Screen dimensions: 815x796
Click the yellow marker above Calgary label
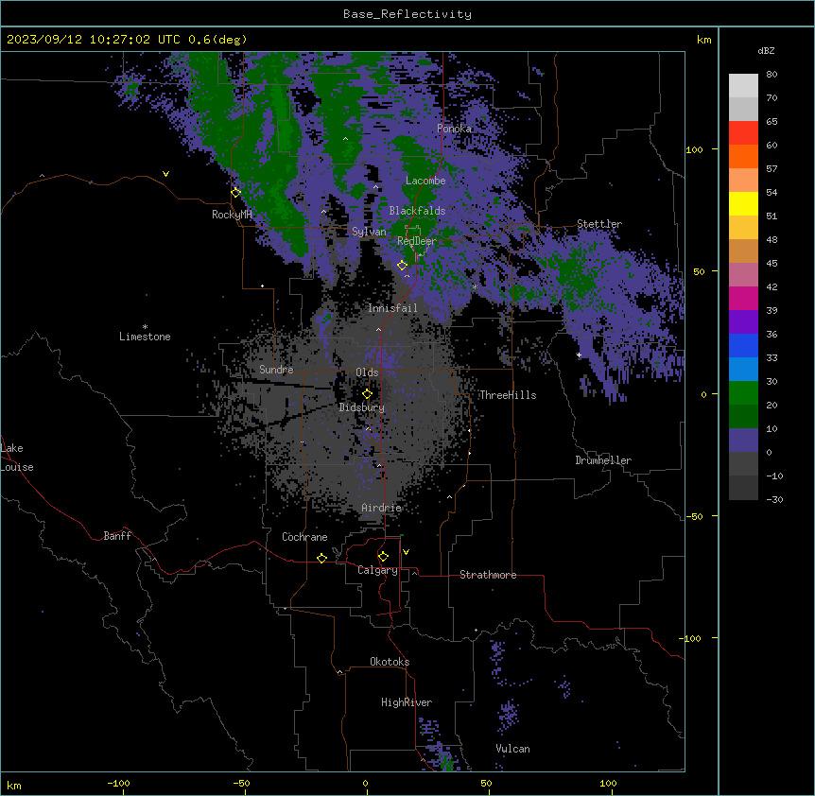click(x=383, y=557)
